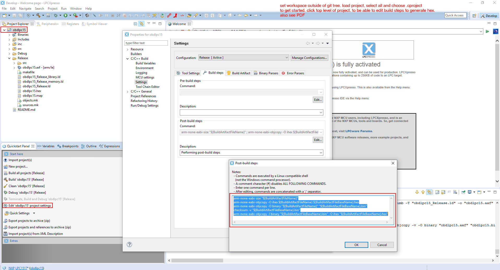Click Edit... button for Pre-build steps
Screen dimensions: 500x270
(x=318, y=100)
